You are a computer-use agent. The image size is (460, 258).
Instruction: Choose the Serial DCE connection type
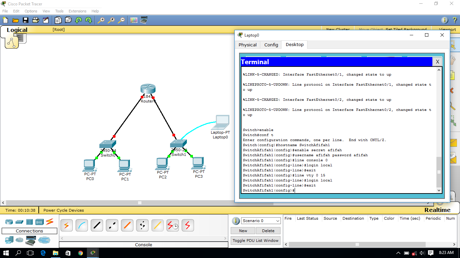(172, 225)
